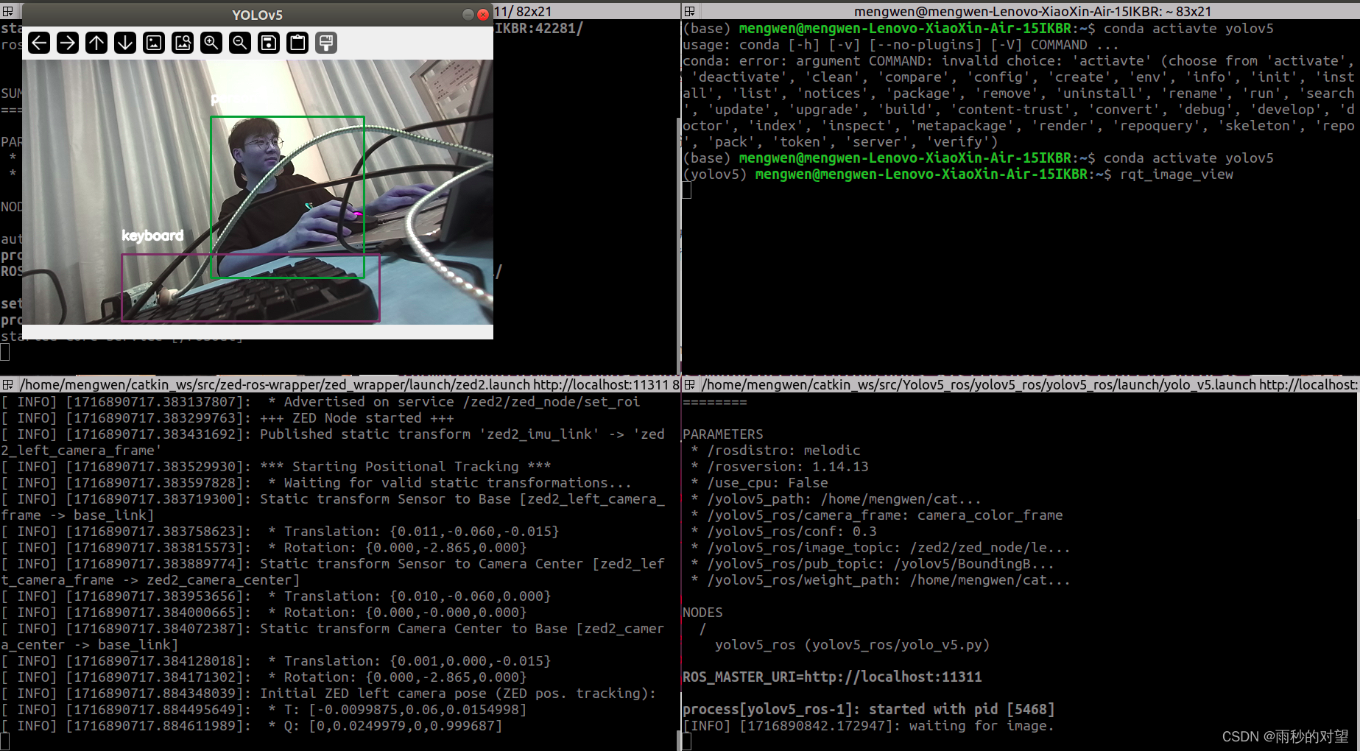Pan image right with the right arrow icon
The image size is (1360, 751).
pos(68,43)
